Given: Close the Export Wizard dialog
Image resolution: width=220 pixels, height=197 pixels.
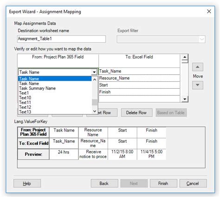Looking at the screenshot, I should click(x=209, y=11).
